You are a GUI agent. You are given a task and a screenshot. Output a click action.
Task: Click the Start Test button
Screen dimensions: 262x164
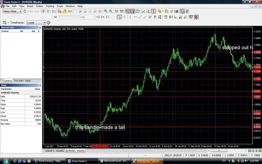pos(31,11)
